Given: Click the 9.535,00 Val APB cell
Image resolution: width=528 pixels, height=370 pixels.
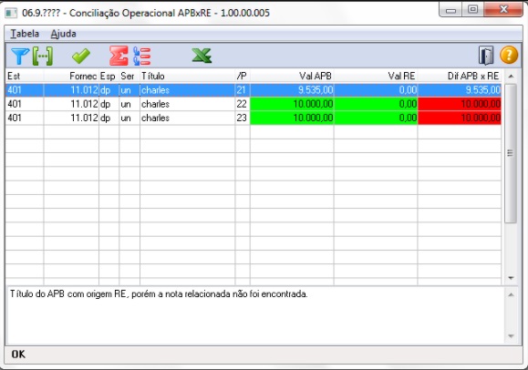Looking at the screenshot, I should pos(292,90).
